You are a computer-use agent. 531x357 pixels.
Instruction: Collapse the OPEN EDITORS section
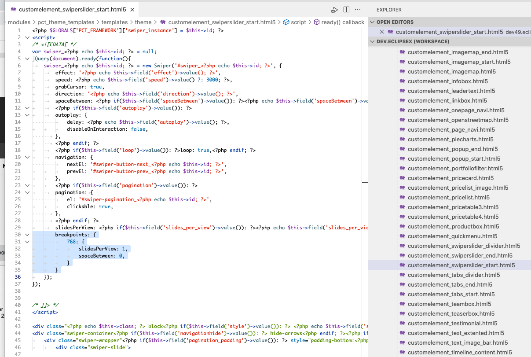pyautogui.click(x=372, y=22)
